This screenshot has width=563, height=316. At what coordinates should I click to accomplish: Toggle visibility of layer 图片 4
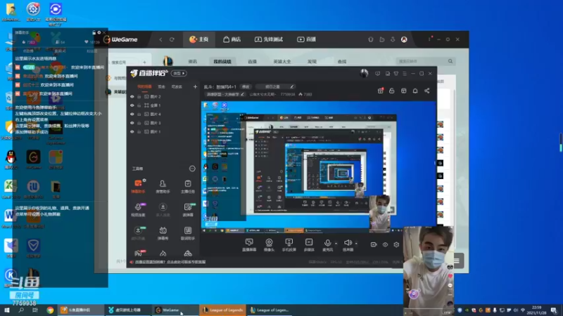[132, 114]
